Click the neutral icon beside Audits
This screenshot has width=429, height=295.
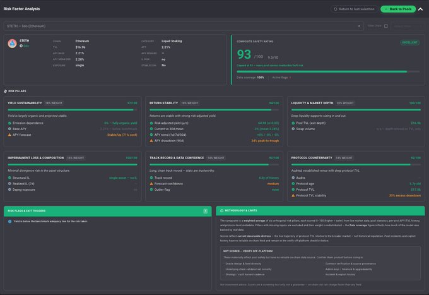click(x=293, y=178)
